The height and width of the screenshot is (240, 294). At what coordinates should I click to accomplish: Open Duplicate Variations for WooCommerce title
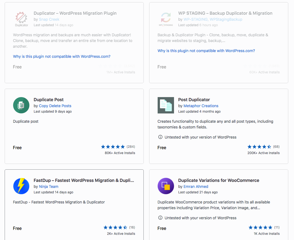[x=219, y=180]
